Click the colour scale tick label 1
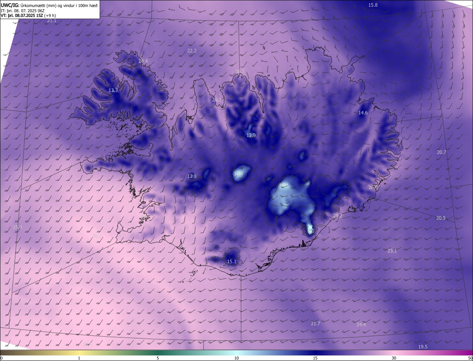The width and height of the screenshot is (473, 361). pyautogui.click(x=79, y=358)
